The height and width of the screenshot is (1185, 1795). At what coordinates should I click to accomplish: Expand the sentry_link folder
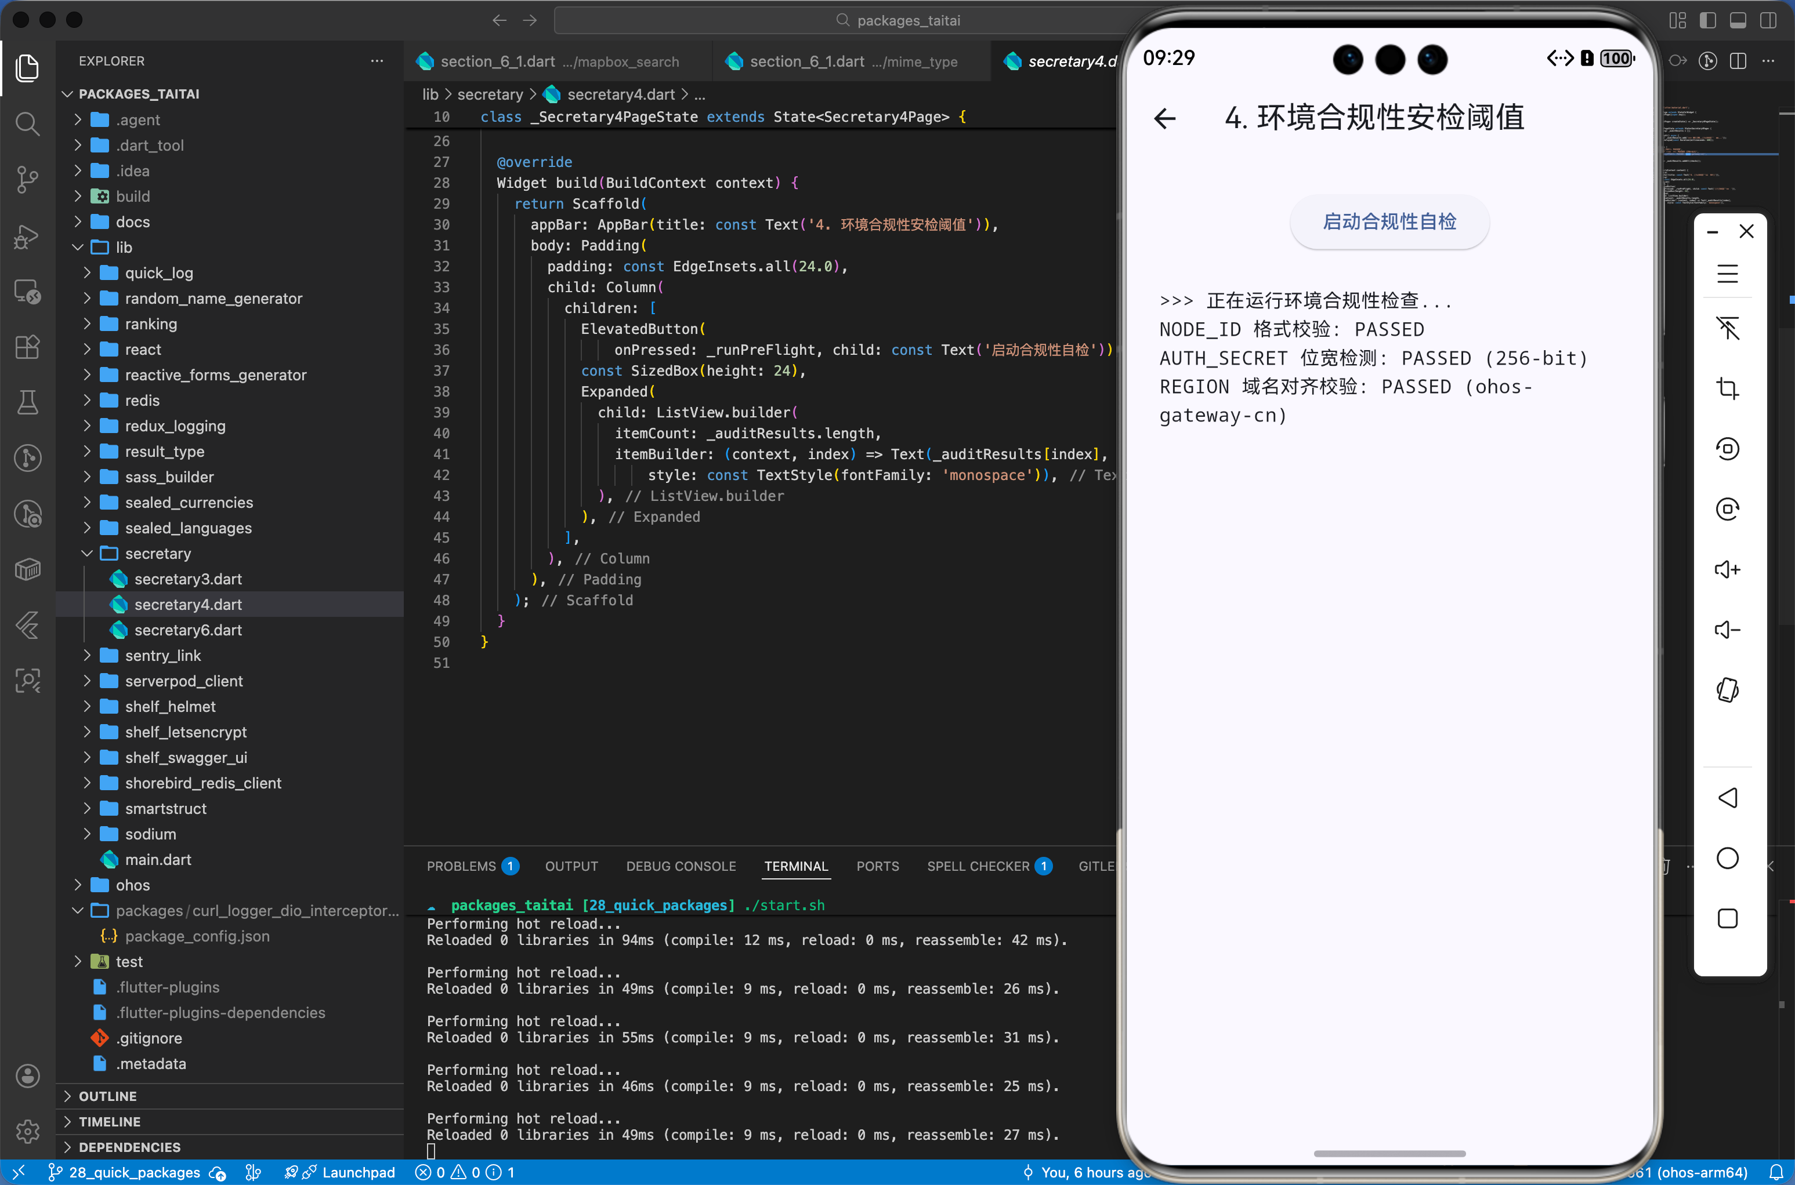coord(162,655)
